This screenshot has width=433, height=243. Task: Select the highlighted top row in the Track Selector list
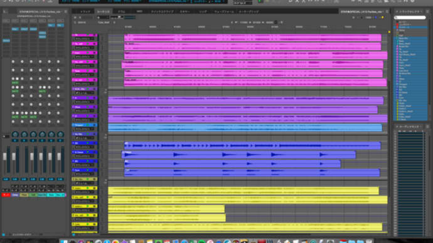(412, 28)
